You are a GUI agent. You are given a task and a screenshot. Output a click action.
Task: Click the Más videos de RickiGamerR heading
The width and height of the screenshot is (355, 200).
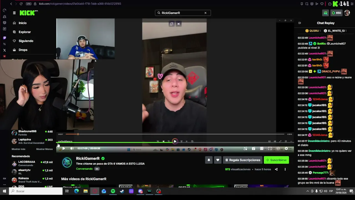(x=84, y=179)
